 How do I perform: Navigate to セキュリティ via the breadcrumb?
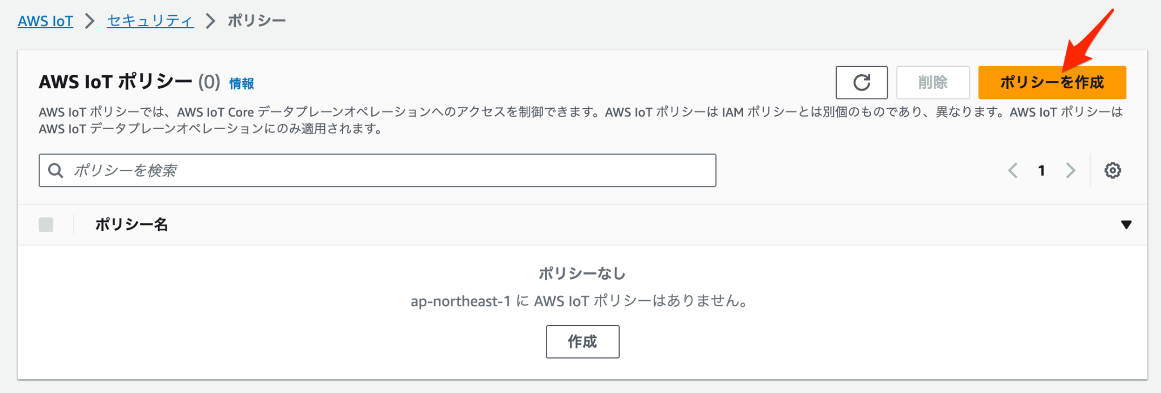(x=150, y=20)
